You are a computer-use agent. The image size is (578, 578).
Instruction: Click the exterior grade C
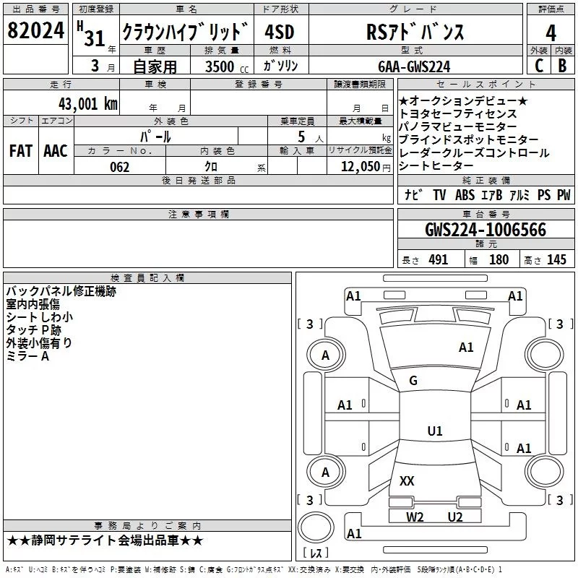pos(538,66)
